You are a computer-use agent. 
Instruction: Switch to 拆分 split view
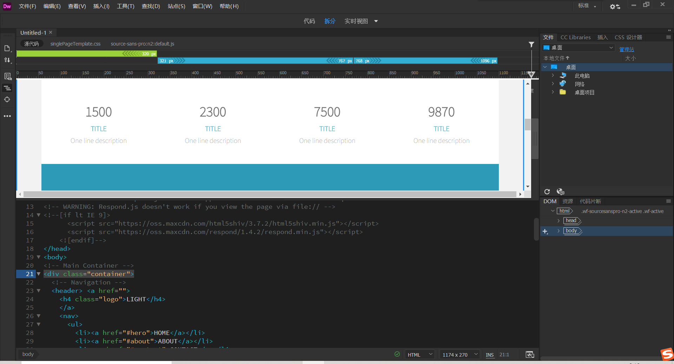(x=330, y=21)
